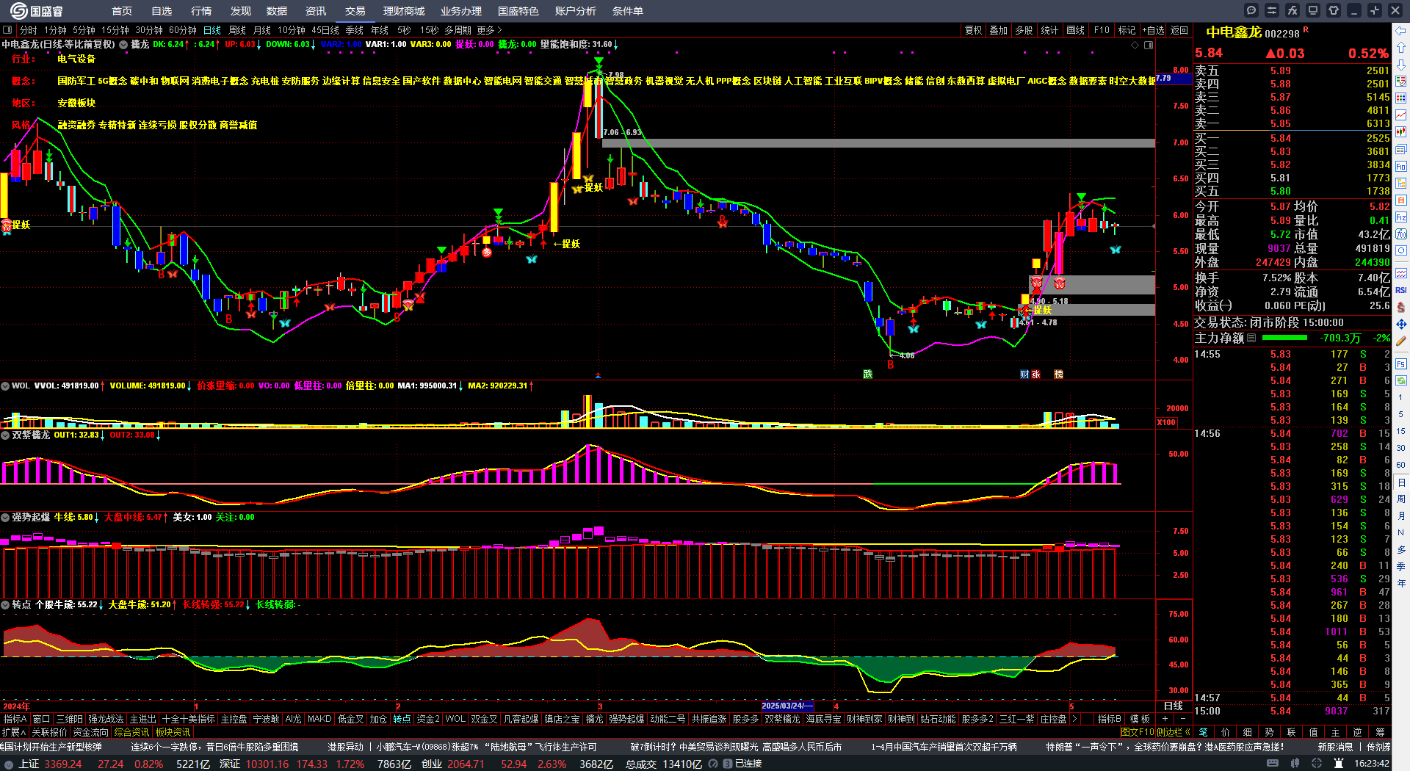Click the chart time axis at 2025/03/24 marker
The height and width of the screenshot is (771, 1410).
[787, 706]
